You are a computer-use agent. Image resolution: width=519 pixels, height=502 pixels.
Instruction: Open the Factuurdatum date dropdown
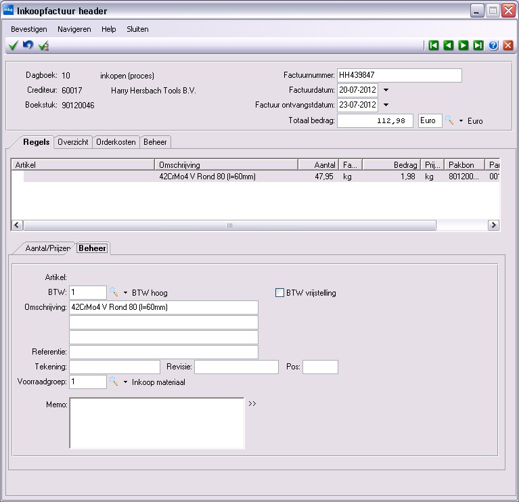pos(386,90)
